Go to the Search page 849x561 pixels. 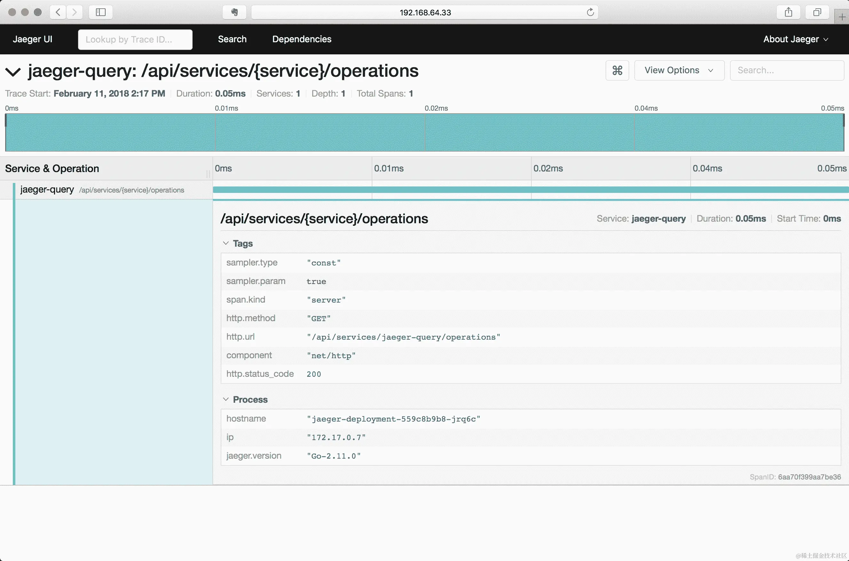[232, 39]
